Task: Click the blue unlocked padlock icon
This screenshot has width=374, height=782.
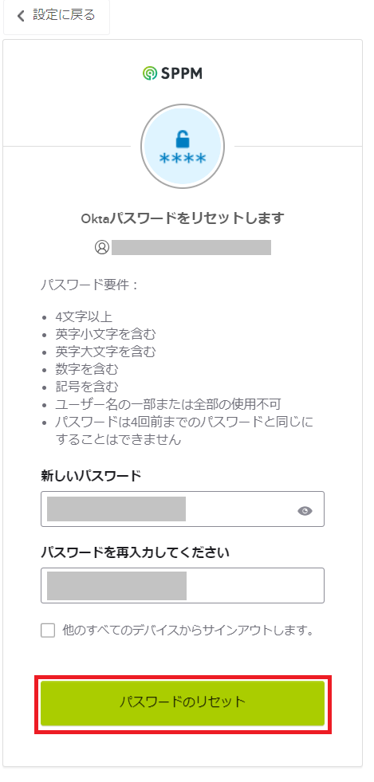Action: (183, 138)
